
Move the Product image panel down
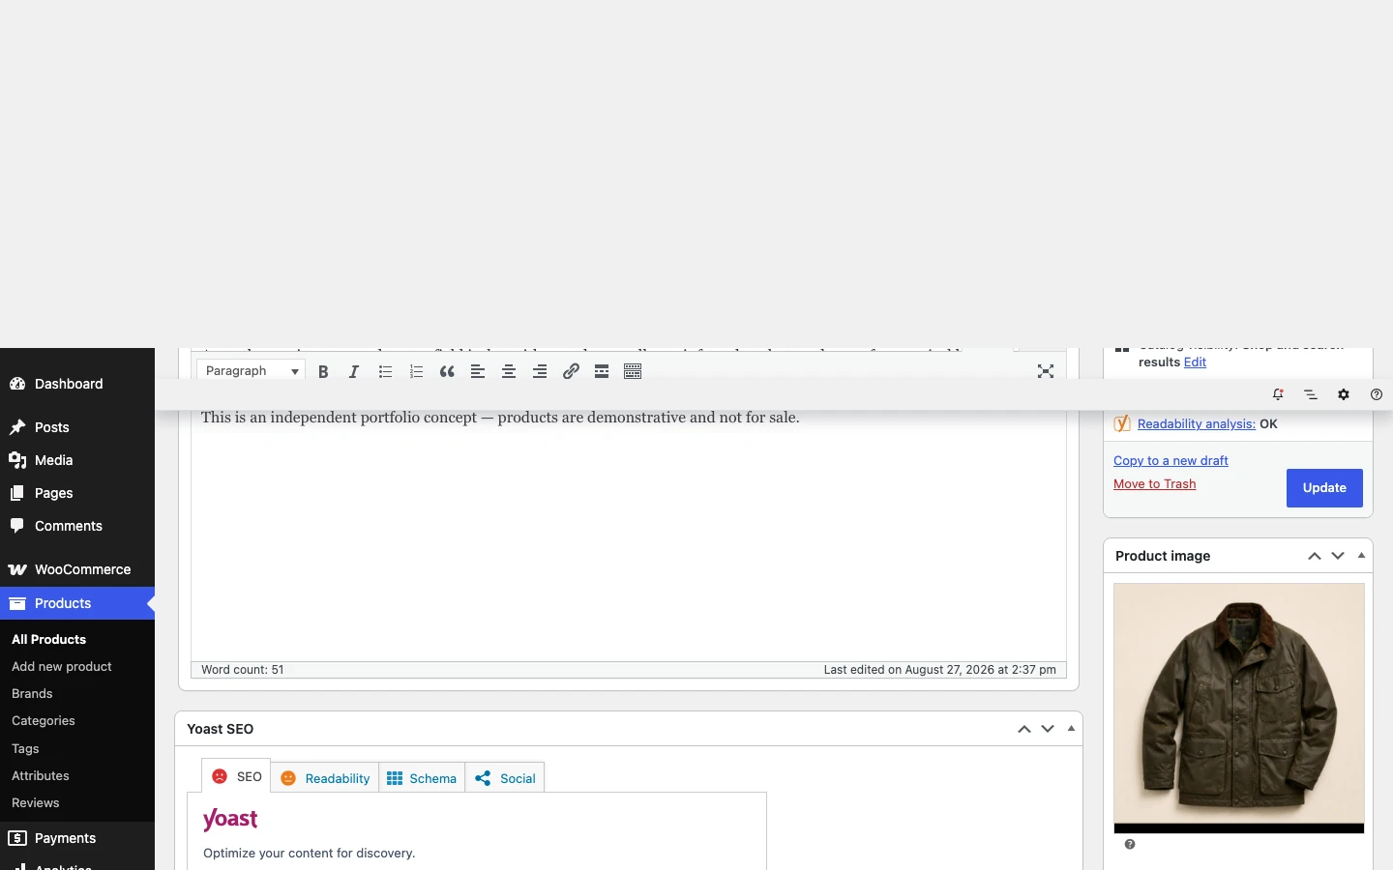1338,556
